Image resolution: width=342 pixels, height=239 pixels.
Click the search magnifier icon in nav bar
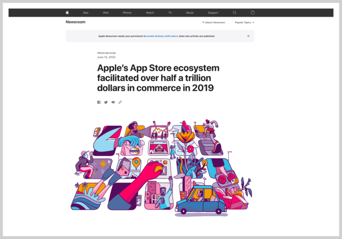pos(234,13)
